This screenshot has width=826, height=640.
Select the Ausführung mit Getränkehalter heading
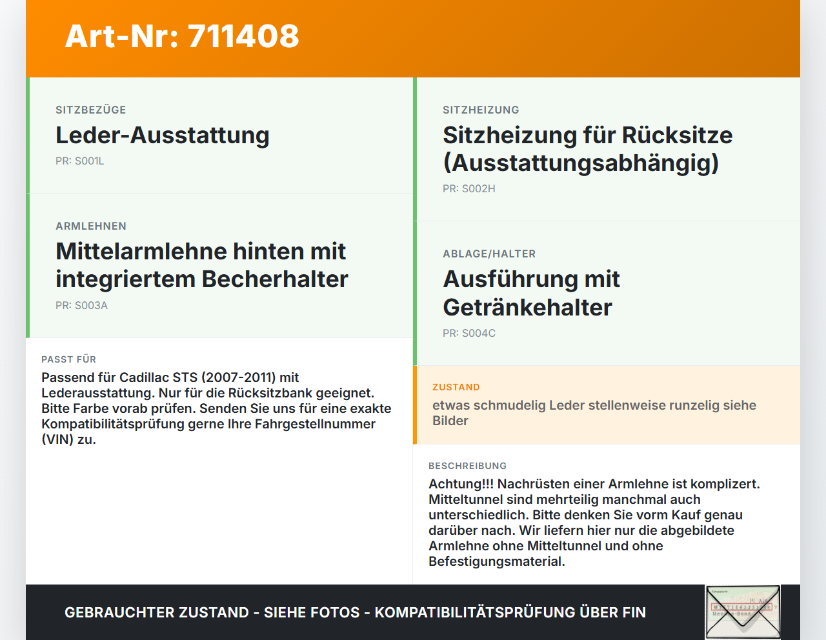[531, 293]
